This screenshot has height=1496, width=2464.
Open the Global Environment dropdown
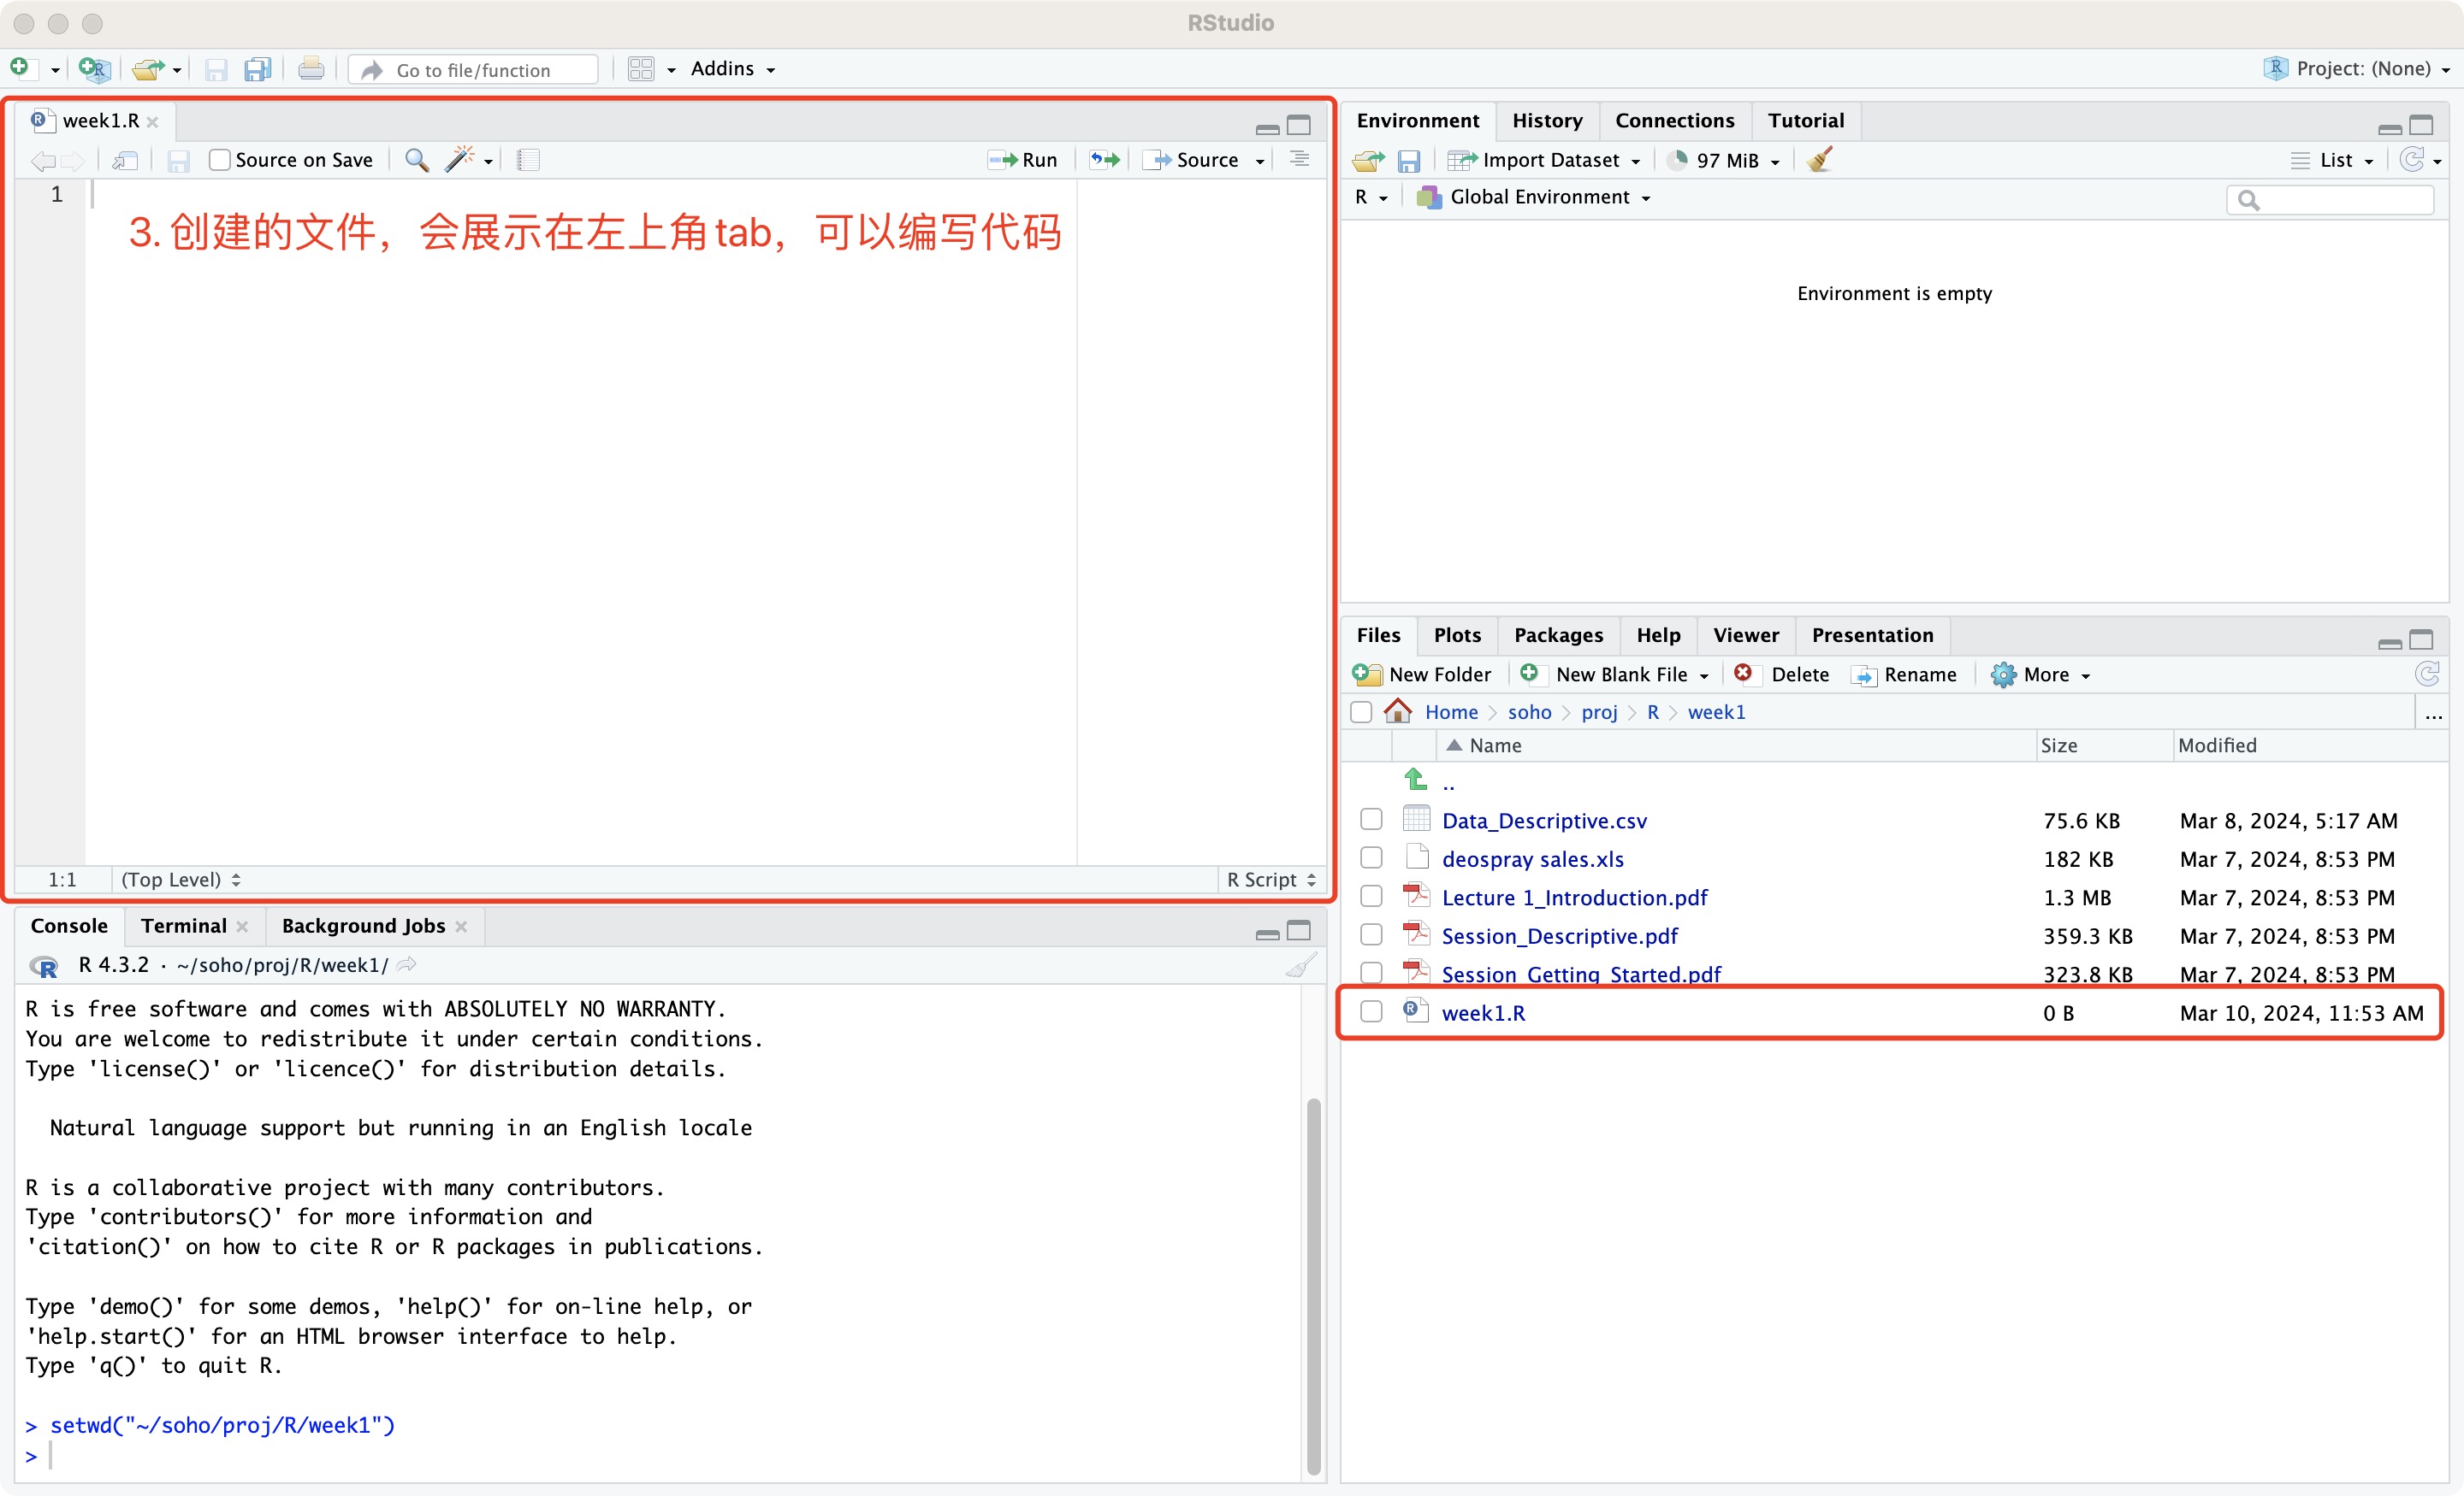click(x=1540, y=197)
